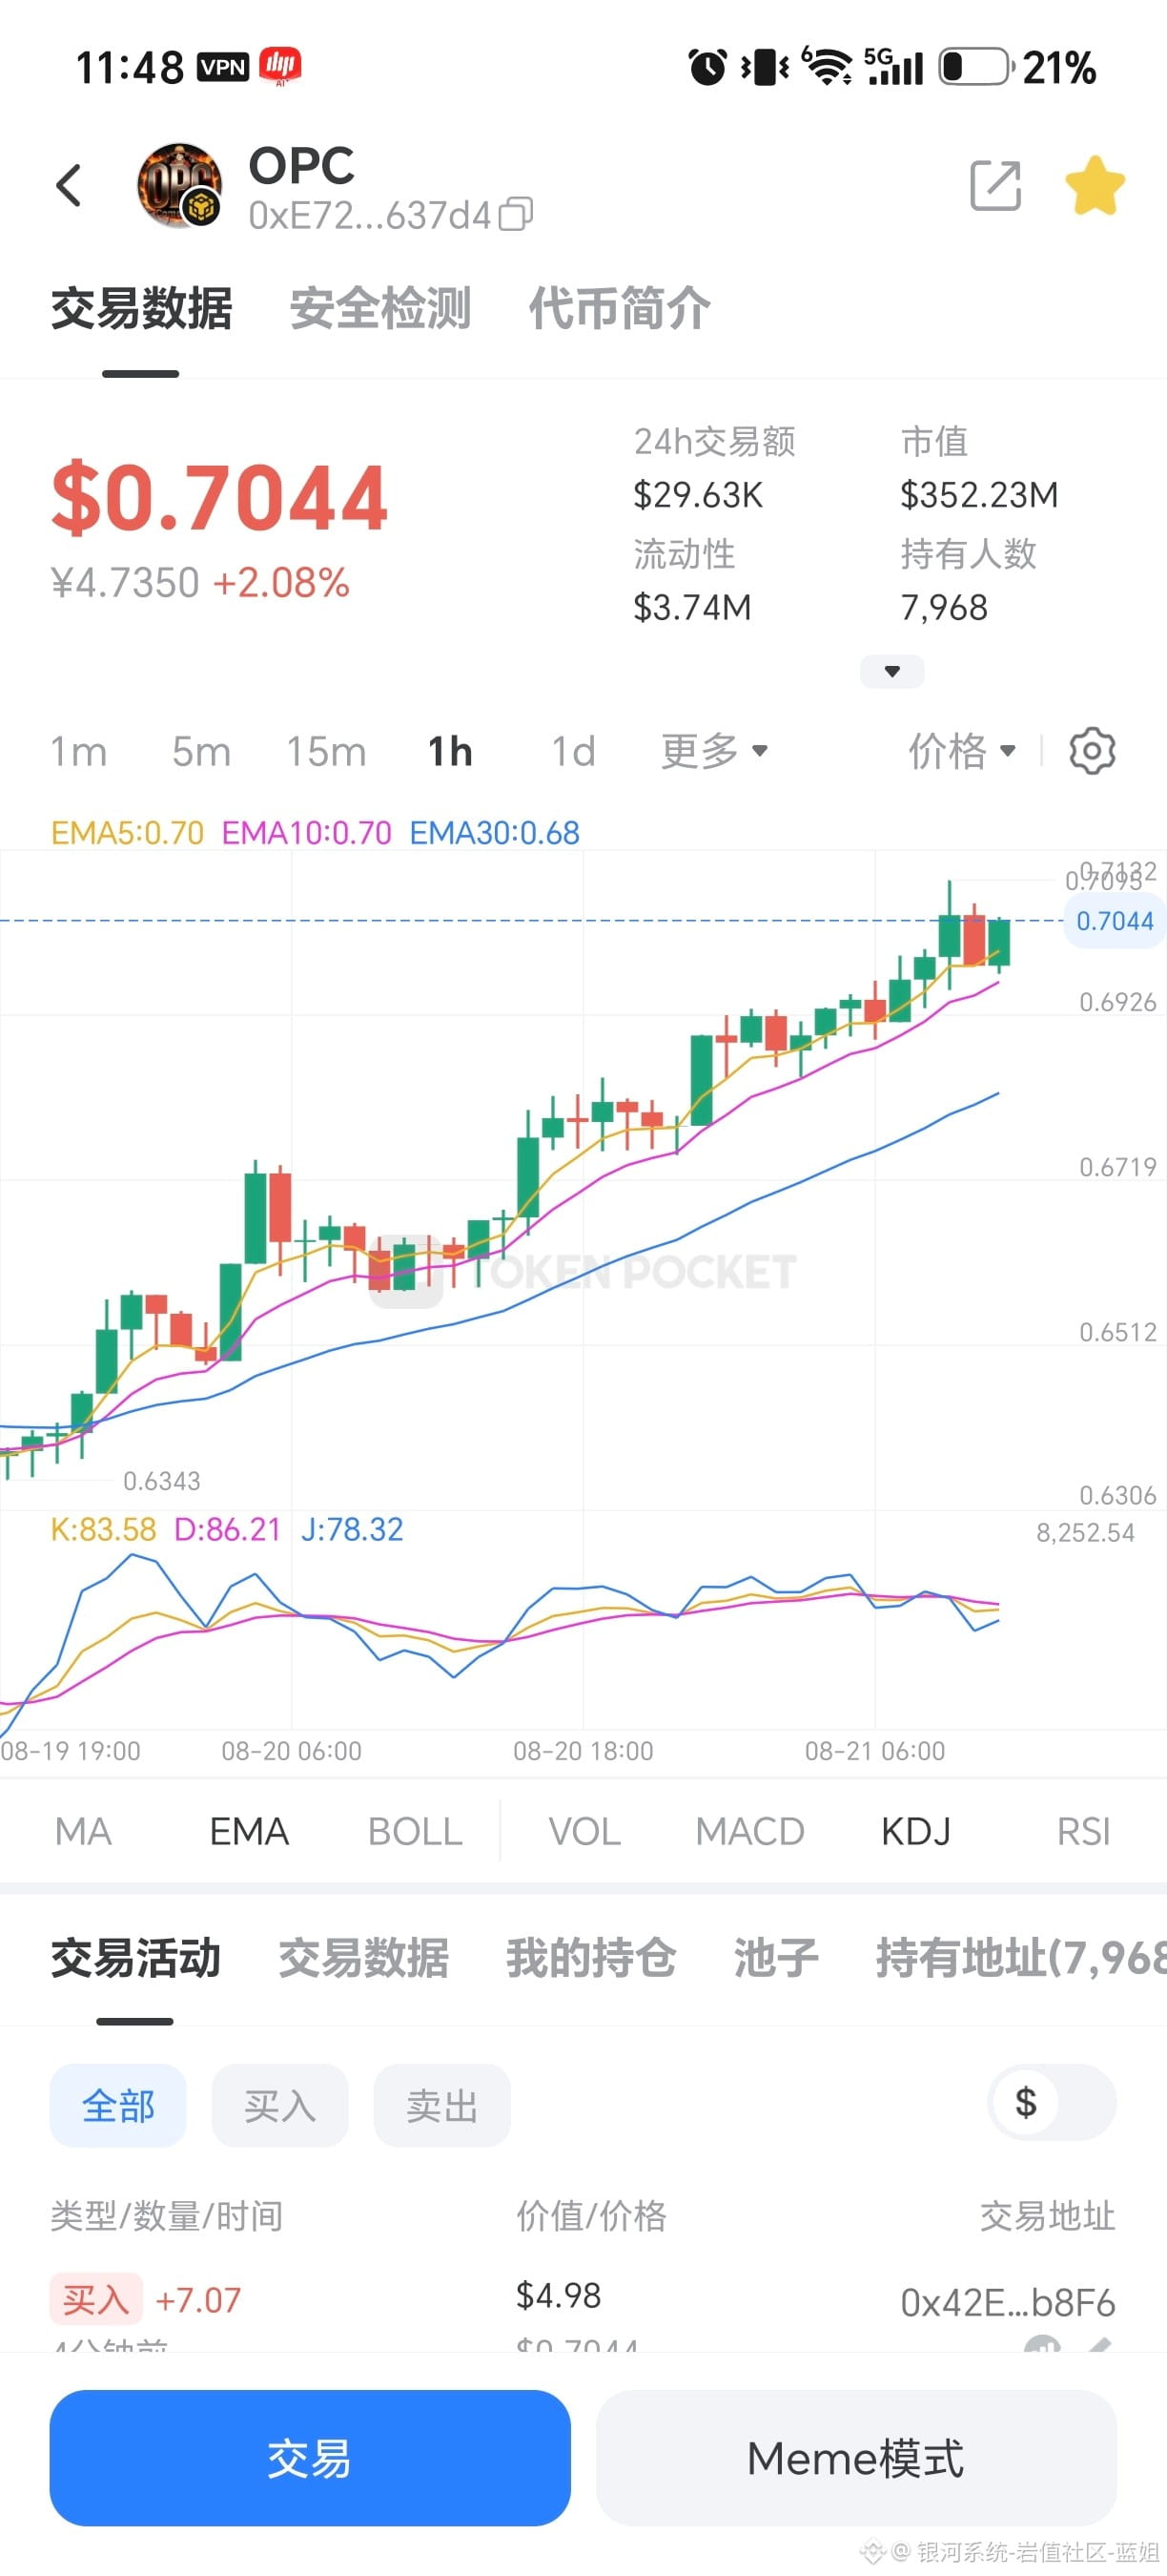1167x2576 pixels.
Task: Open the 池子 tab
Action: (x=776, y=1958)
